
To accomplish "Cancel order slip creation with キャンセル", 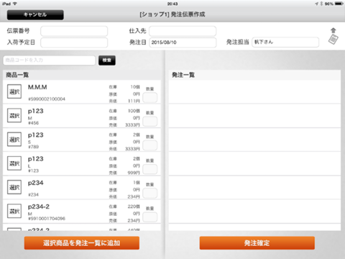I will 35,14.
